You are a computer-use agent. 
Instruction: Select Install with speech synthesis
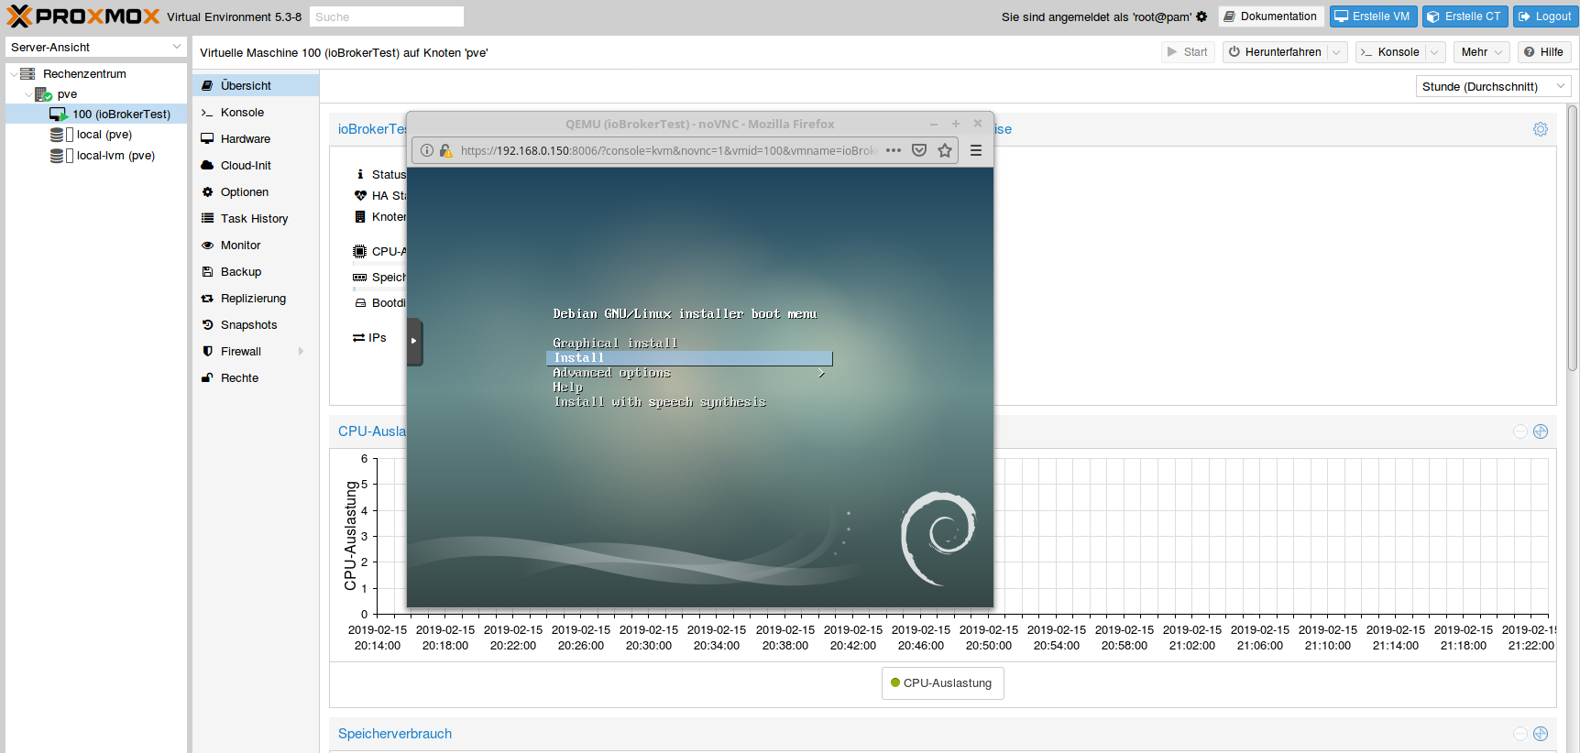[660, 402]
